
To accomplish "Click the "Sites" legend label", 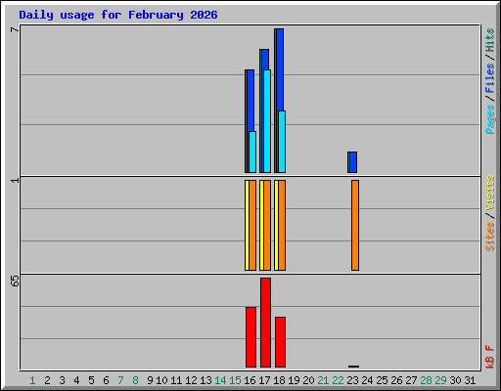I will point(490,237).
